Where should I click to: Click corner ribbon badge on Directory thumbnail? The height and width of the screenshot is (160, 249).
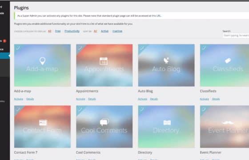(x=141, y=109)
